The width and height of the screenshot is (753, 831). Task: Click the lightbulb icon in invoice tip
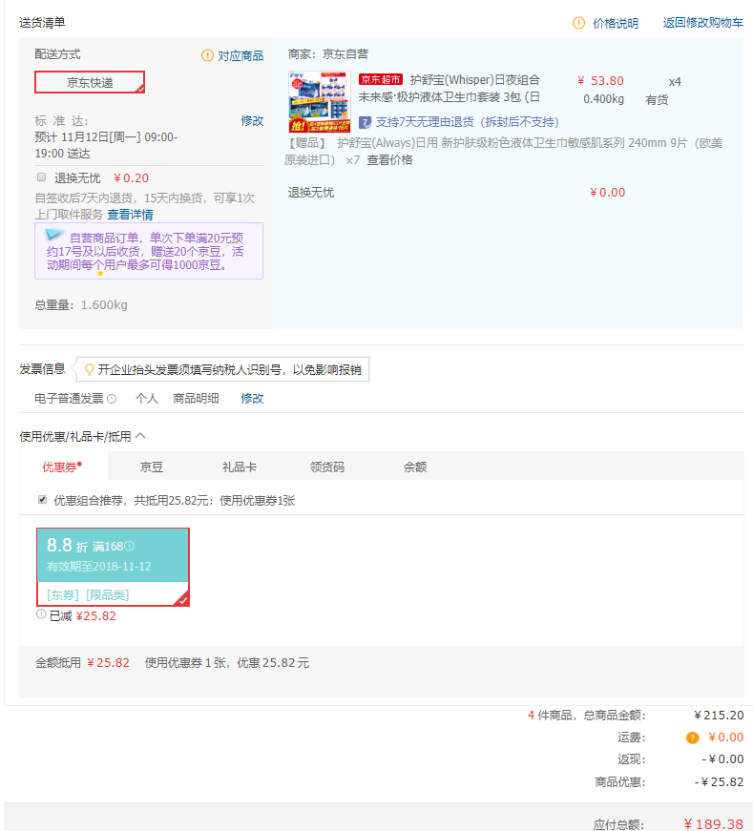89,369
